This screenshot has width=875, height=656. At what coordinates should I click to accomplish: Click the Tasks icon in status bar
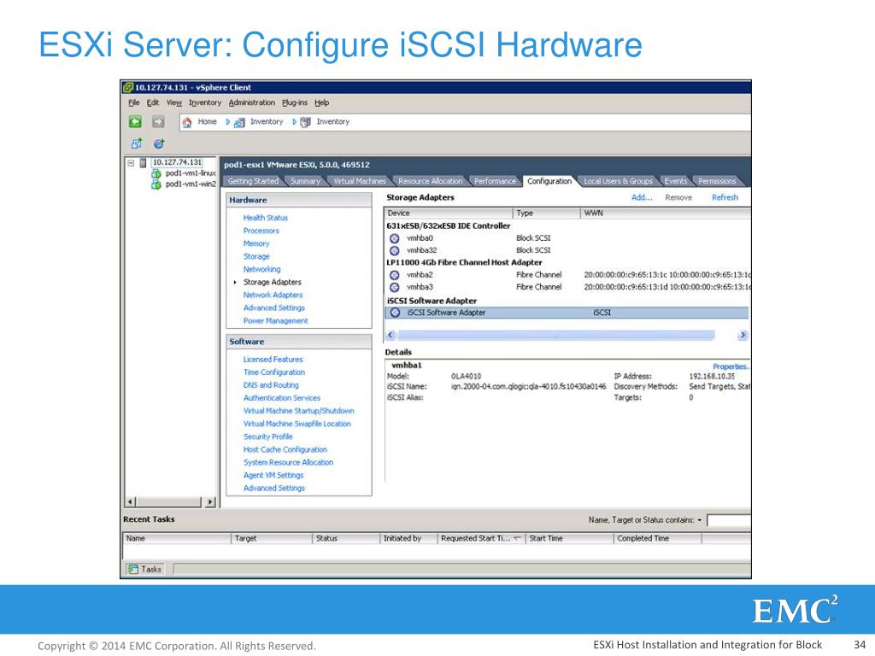132,569
